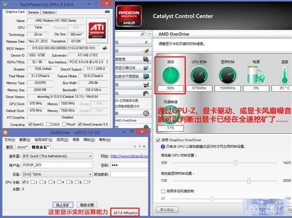The width and height of the screenshot is (292, 218).
Task: Click the memory clock gauge above 1500MHz
Action: coord(228,75)
